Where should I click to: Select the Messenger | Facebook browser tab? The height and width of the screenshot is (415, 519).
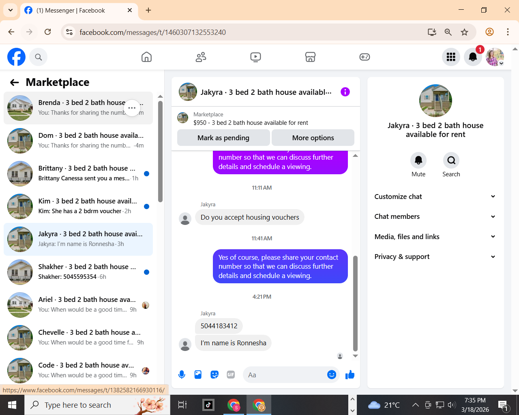(79, 11)
